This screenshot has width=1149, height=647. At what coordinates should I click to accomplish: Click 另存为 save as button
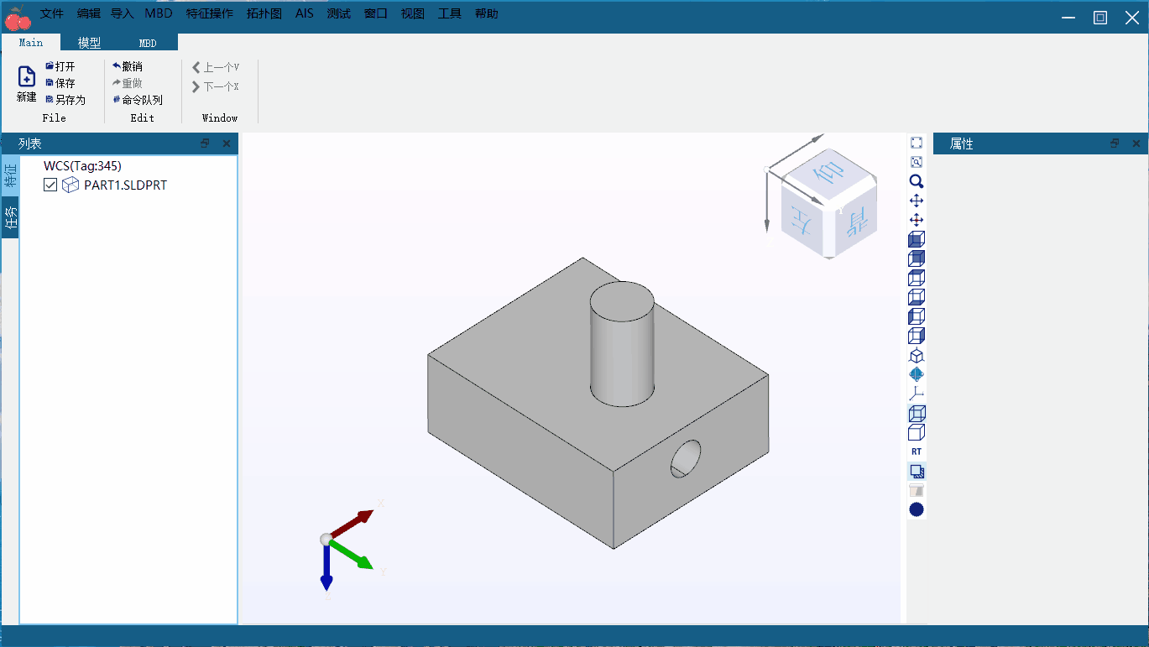65,100
